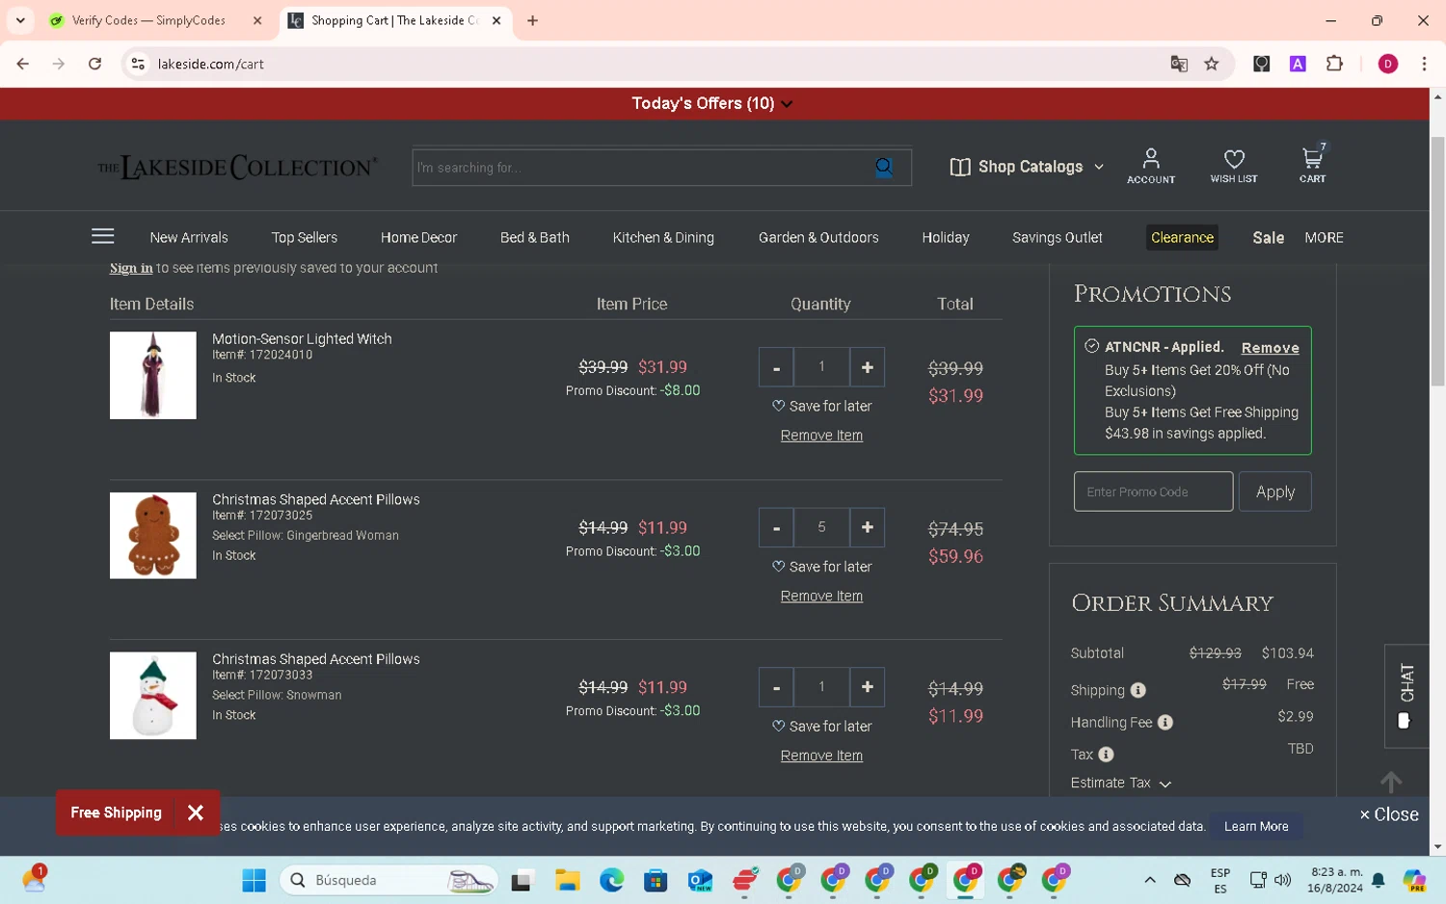Click the Tax info icon
This screenshot has height=904, width=1446.
click(x=1106, y=755)
